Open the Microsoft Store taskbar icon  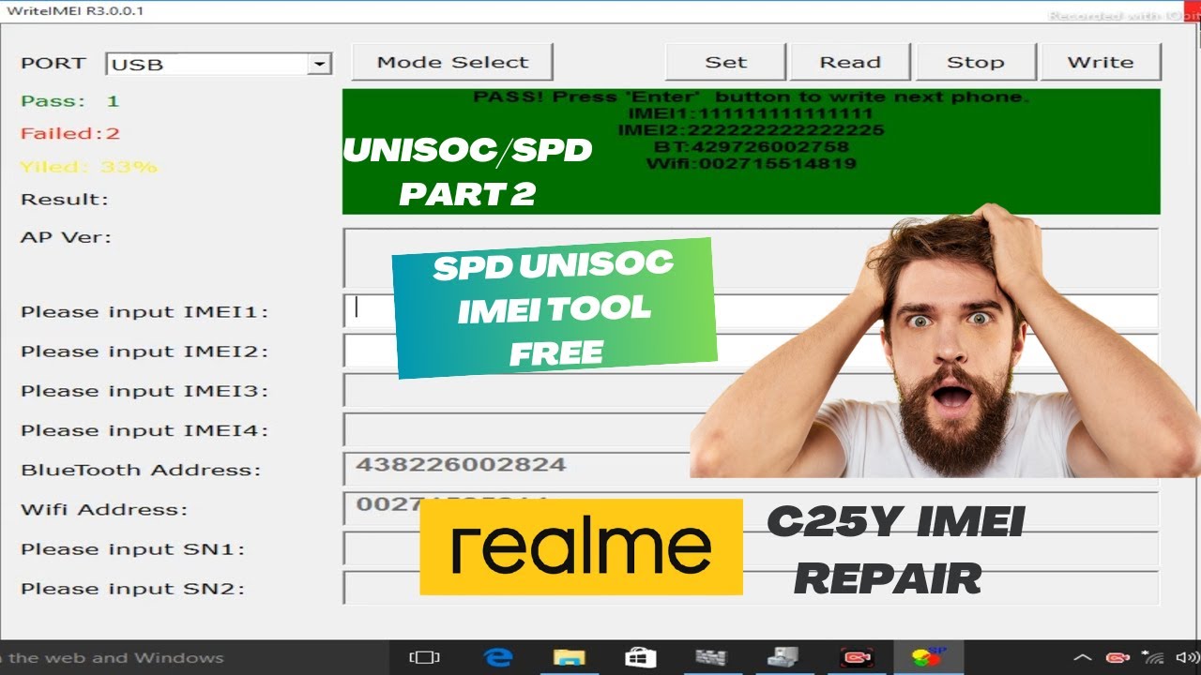pos(641,656)
